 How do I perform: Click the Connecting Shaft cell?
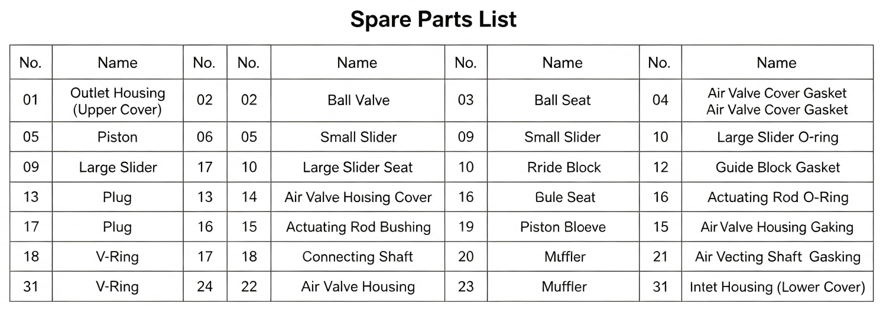click(x=358, y=257)
